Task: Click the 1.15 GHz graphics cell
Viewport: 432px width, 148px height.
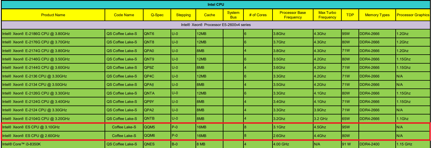Action: coord(413,144)
